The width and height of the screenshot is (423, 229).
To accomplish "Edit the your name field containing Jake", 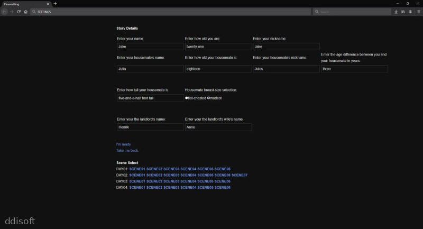I will 150,47.
